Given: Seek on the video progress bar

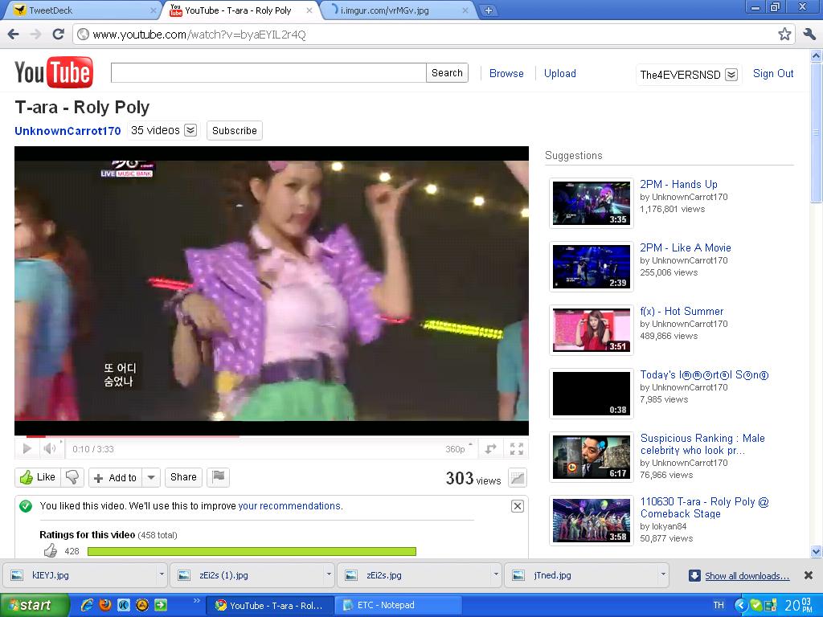Looking at the screenshot, I should 272,436.
